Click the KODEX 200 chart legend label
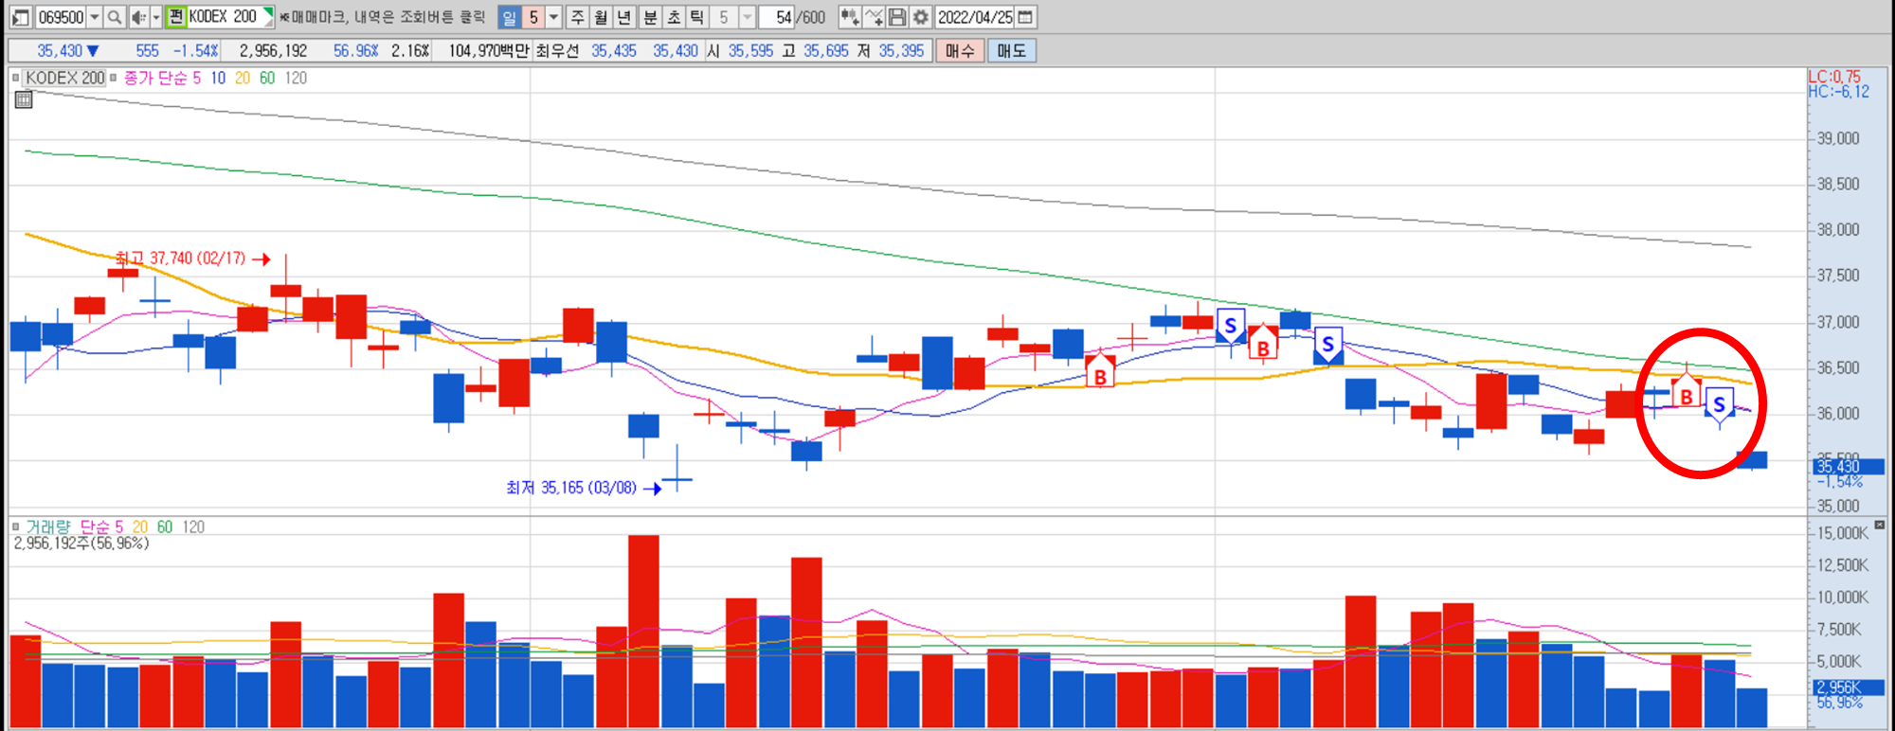The height and width of the screenshot is (731, 1895). tap(65, 78)
